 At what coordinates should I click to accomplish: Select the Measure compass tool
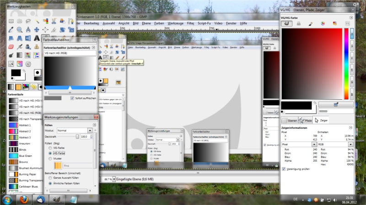pos(28,30)
